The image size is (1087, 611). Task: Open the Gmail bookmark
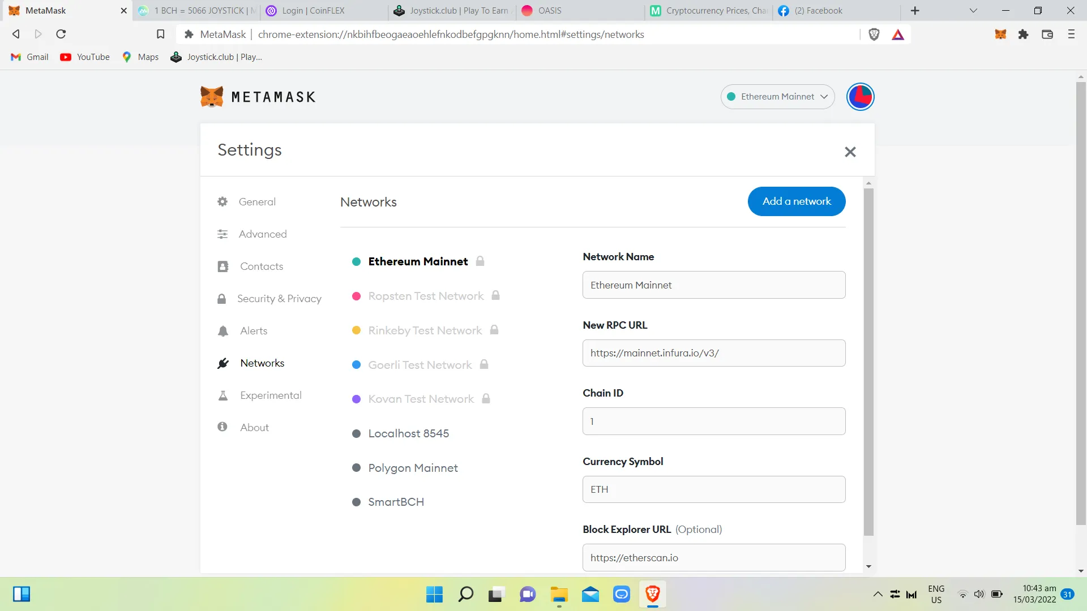(x=29, y=57)
